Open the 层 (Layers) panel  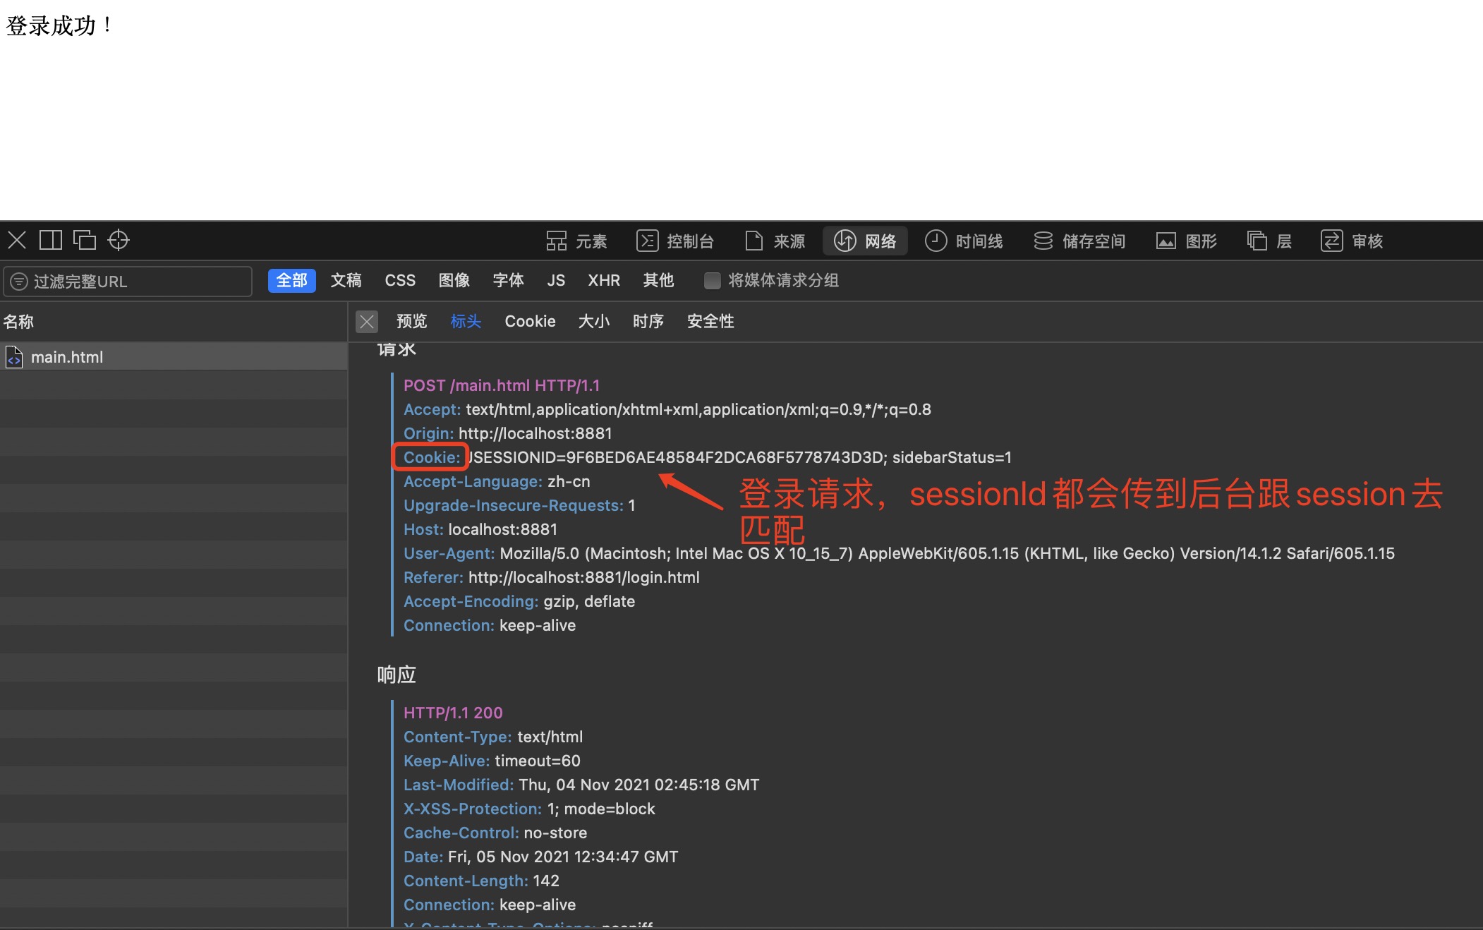[x=1269, y=241]
